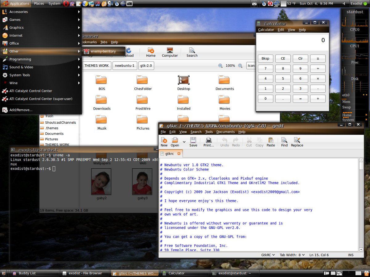Open the terminal launcher in top panel
Image resolution: width=370 pixels, height=277 pixels.
point(129,4)
